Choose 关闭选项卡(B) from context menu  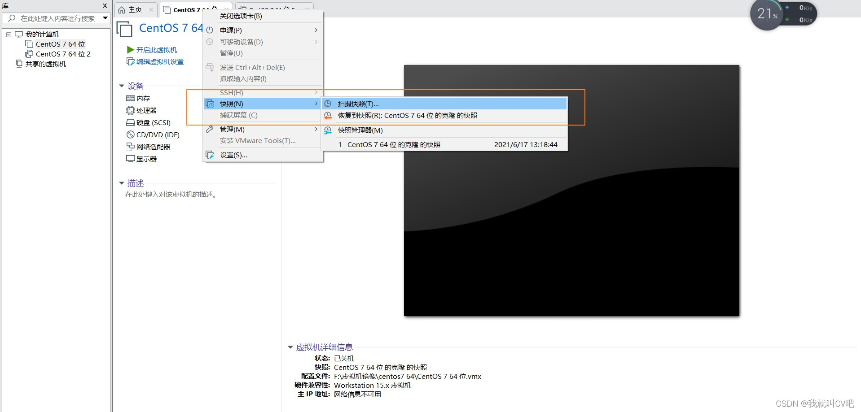click(263, 16)
